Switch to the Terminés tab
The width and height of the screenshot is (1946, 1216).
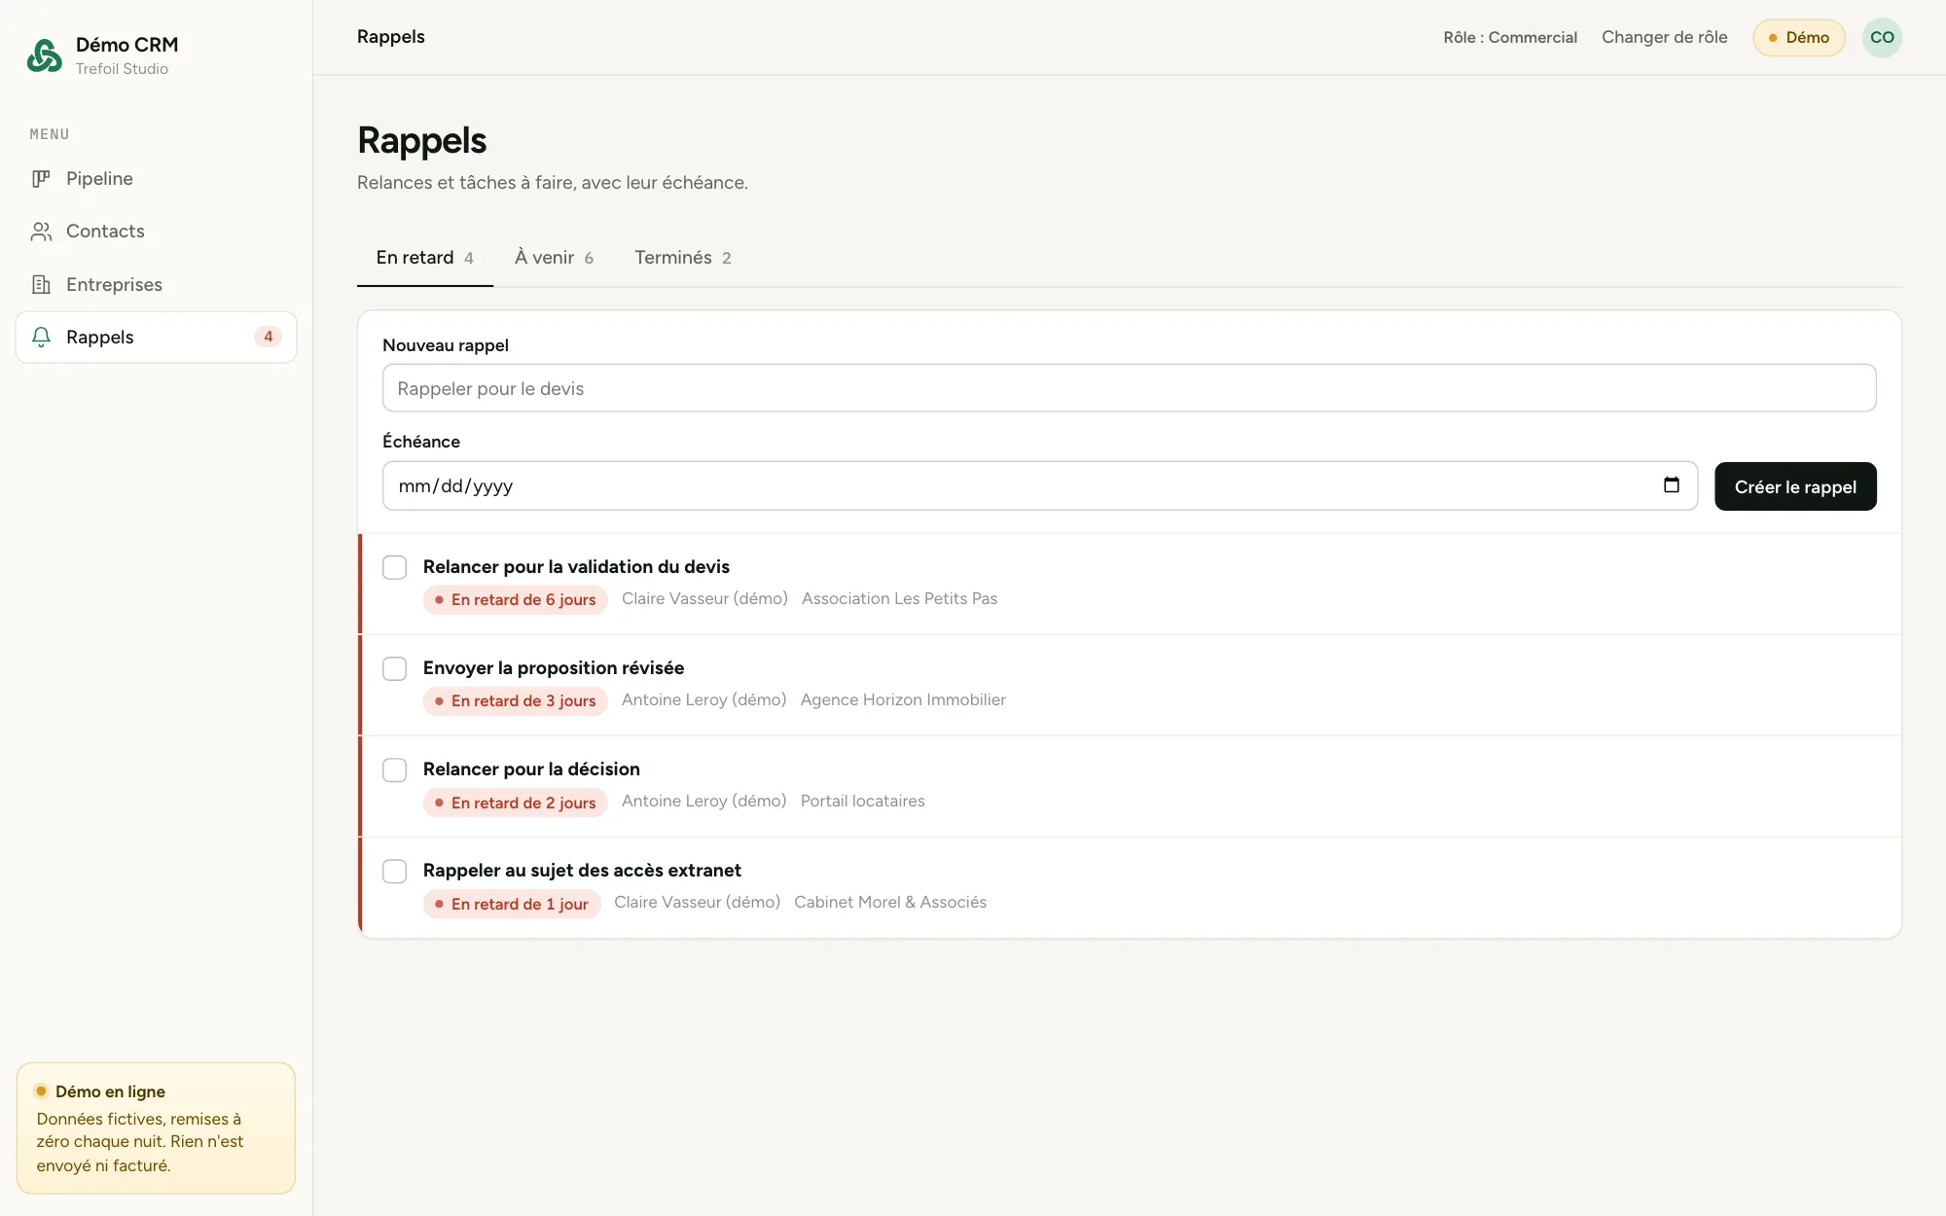(683, 258)
